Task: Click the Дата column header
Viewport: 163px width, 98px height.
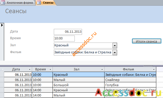Action: (18, 69)
